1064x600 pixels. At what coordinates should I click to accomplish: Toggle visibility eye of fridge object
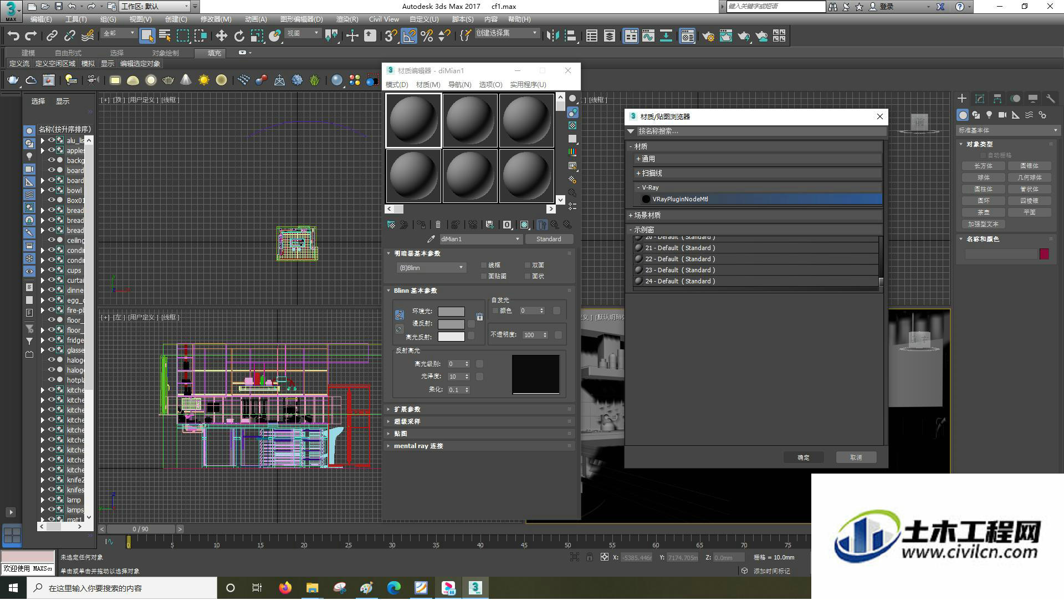(52, 340)
